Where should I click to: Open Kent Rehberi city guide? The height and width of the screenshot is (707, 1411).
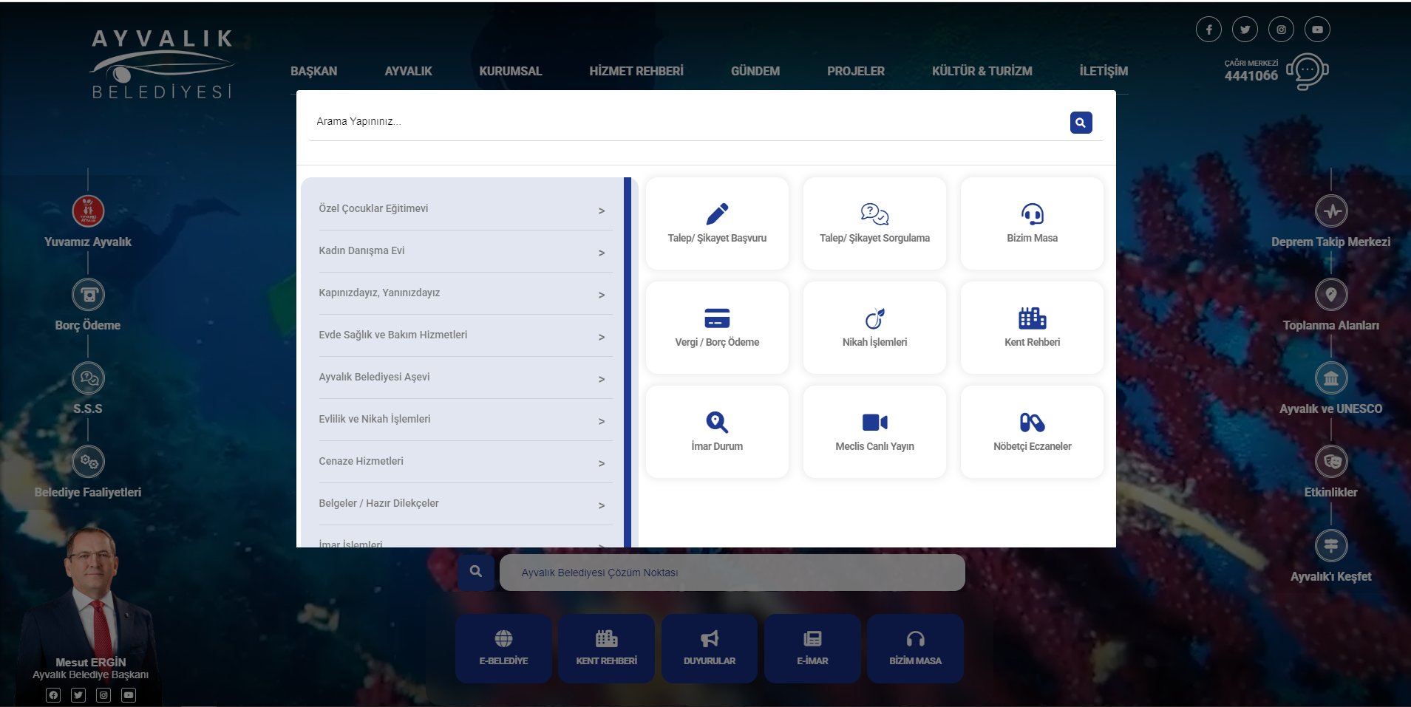[x=1031, y=327]
